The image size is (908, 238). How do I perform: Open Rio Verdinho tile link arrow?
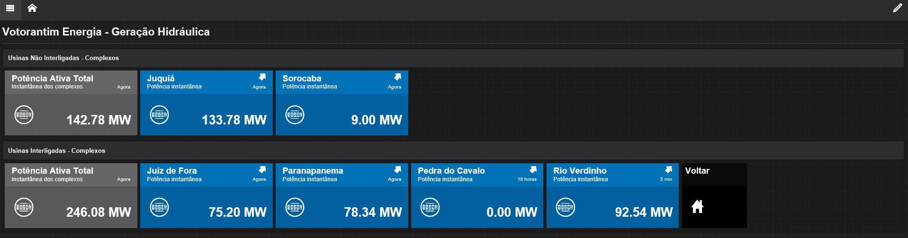pos(669,169)
